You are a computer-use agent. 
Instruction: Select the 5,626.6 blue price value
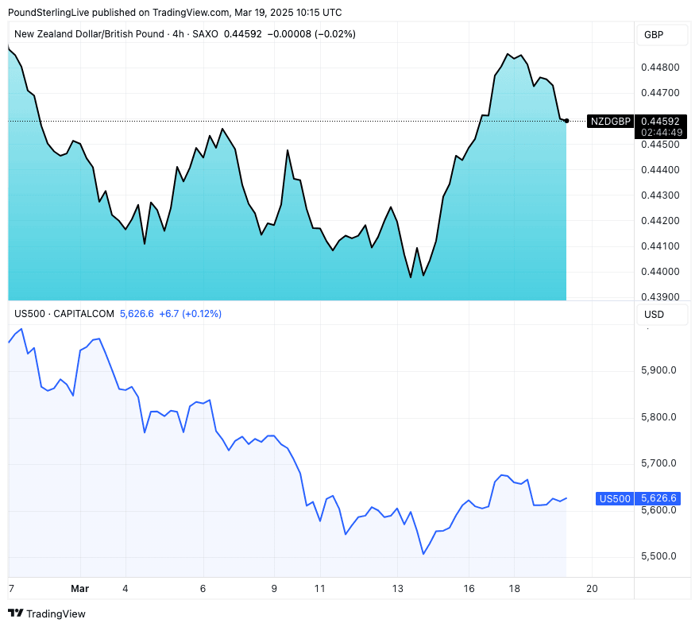click(658, 498)
